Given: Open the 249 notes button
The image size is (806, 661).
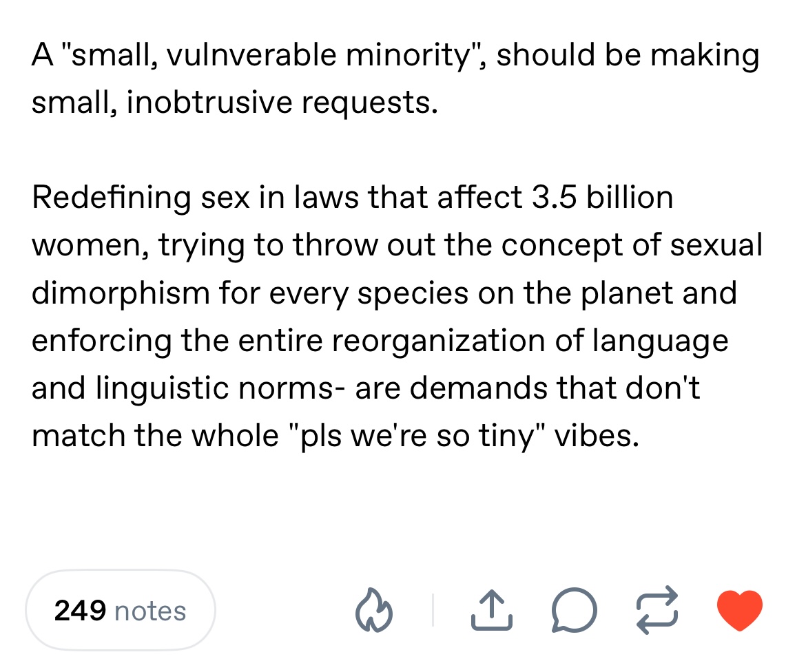Looking at the screenshot, I should (x=121, y=610).
